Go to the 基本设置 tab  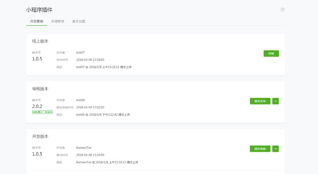coord(79,22)
